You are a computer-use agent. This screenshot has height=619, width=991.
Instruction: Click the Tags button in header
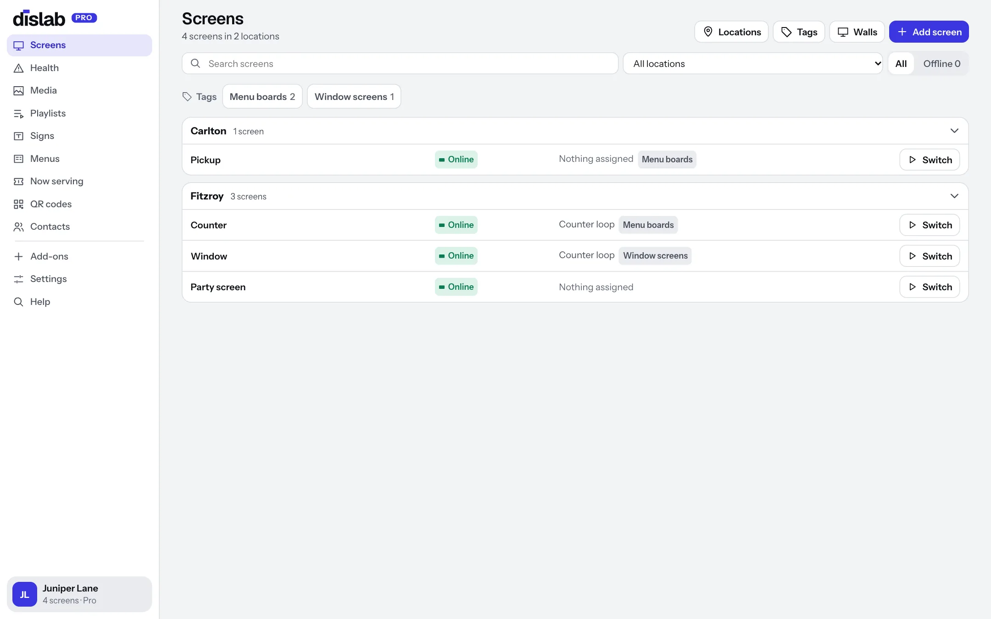[799, 32]
